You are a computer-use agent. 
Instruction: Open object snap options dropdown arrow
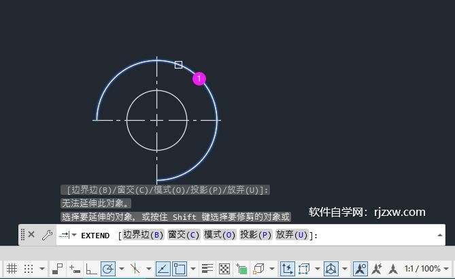[193, 269]
